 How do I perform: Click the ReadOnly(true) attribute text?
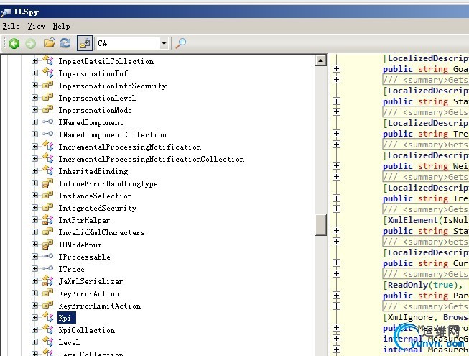pos(422,285)
